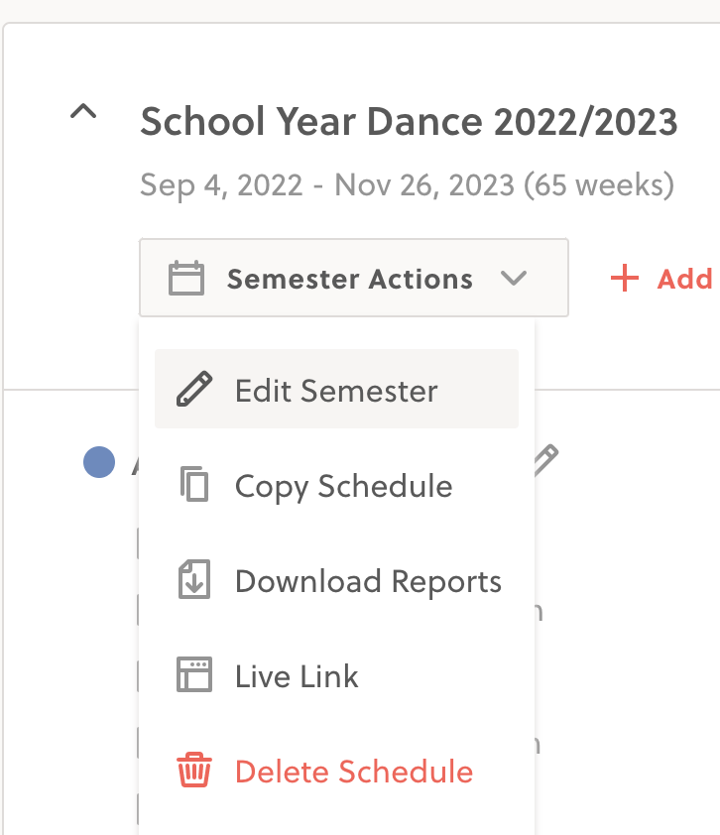This screenshot has width=720, height=835.
Task: Click the School Year Dance 2022/2023 title
Action: (x=409, y=122)
